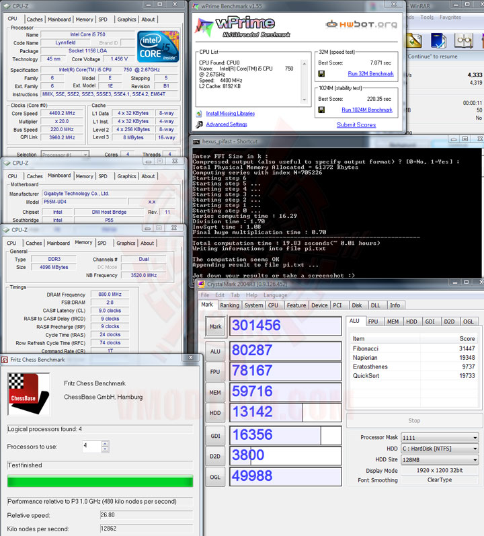
Task: Decrease Processors to use with down arrow
Action: (x=105, y=449)
